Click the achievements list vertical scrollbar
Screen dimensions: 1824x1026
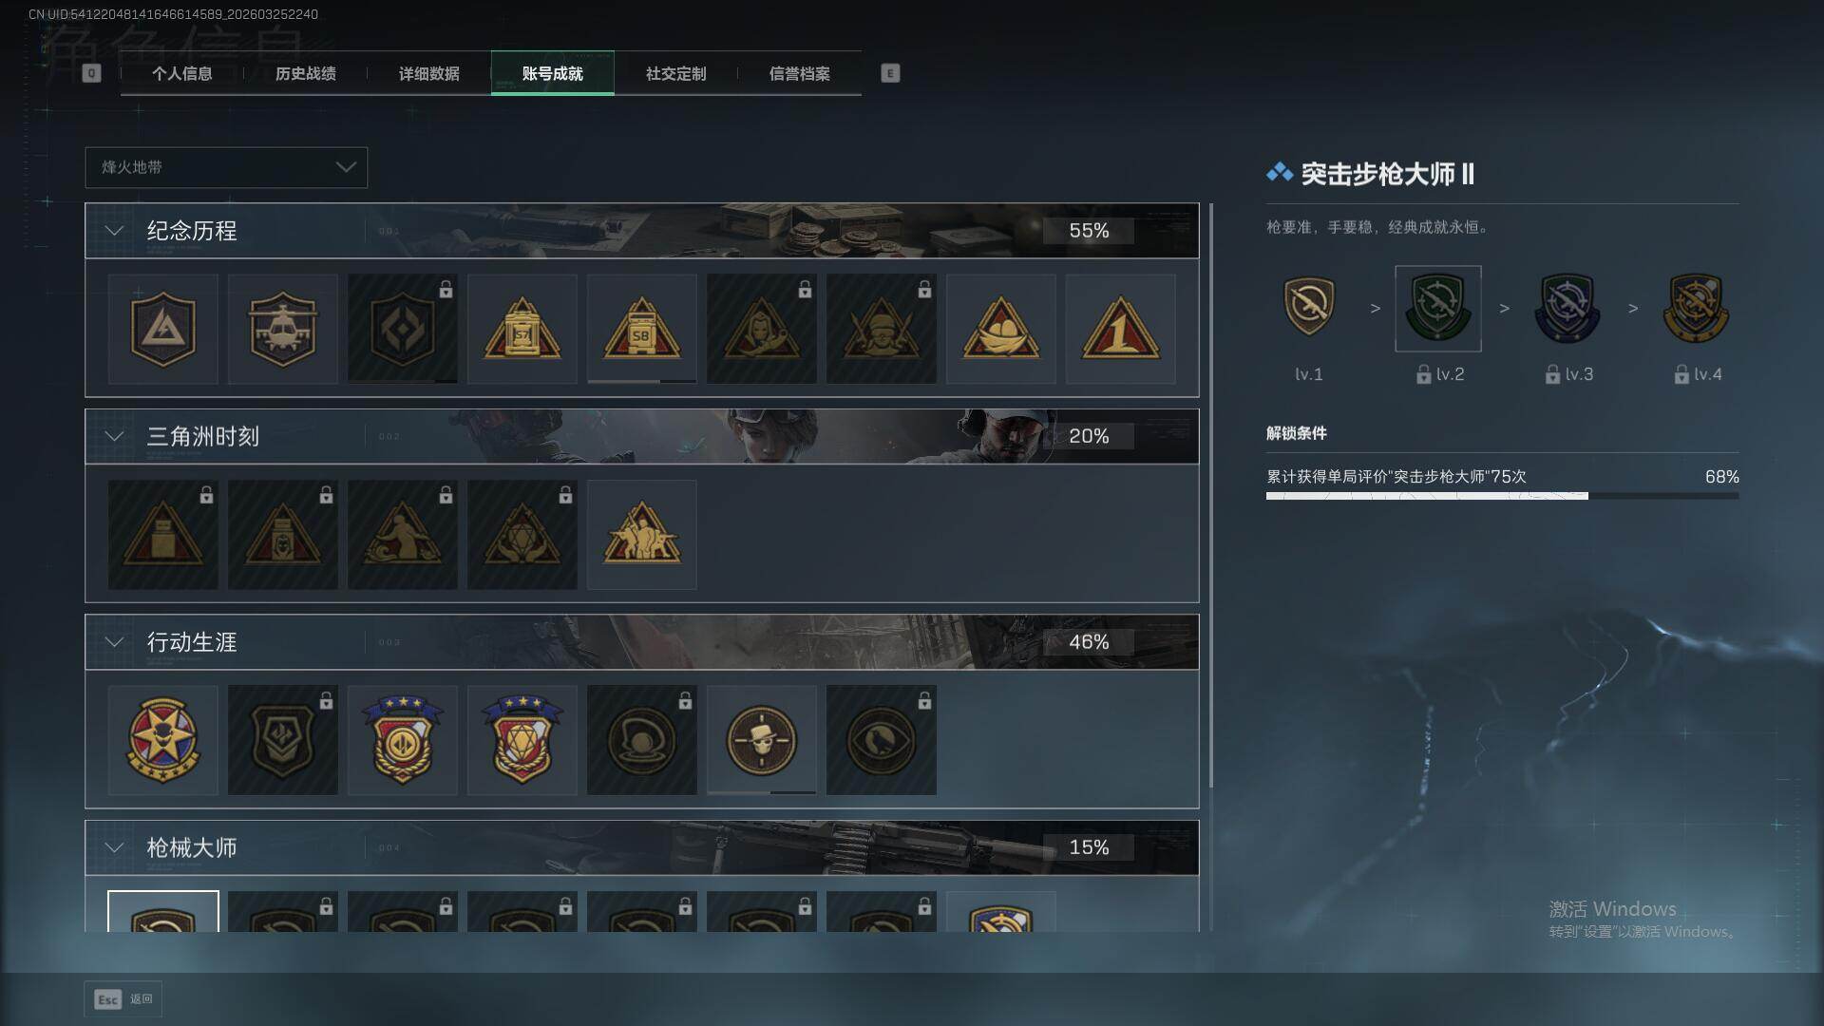(x=1211, y=494)
